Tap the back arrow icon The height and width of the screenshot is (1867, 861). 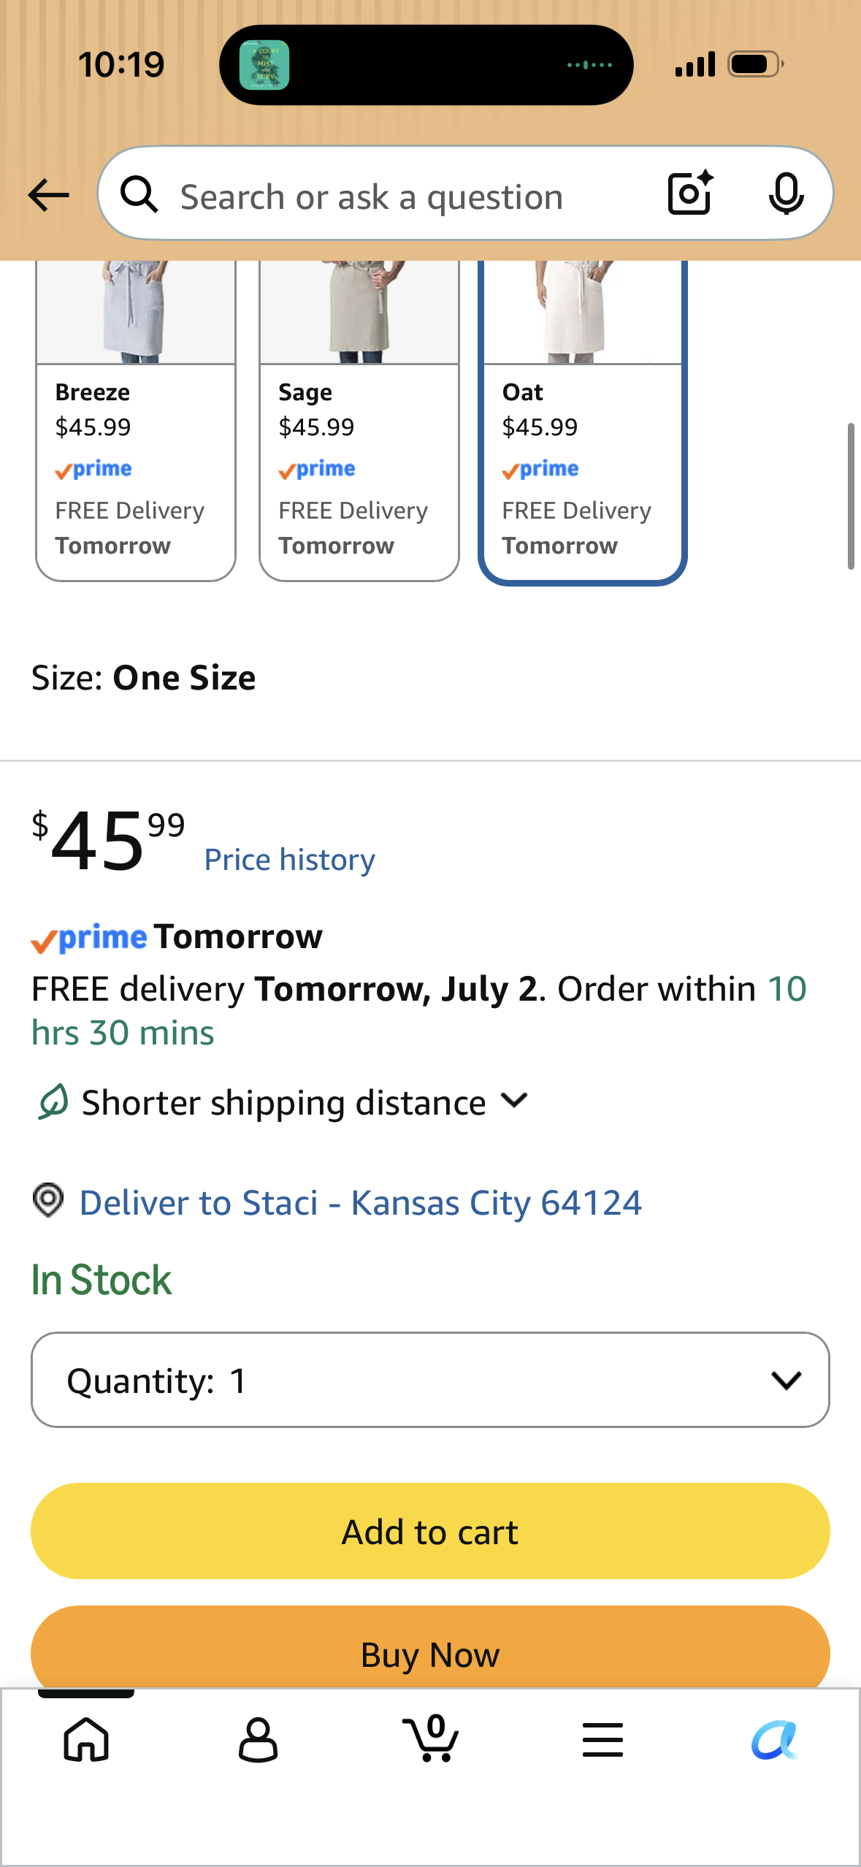(x=48, y=195)
